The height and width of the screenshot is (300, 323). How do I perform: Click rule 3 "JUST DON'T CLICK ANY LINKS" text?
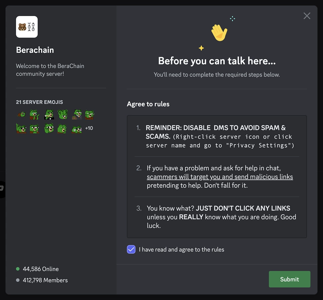(243, 208)
